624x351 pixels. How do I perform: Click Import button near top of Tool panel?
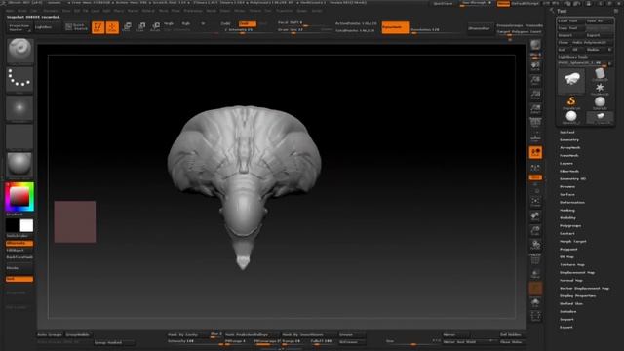point(570,35)
